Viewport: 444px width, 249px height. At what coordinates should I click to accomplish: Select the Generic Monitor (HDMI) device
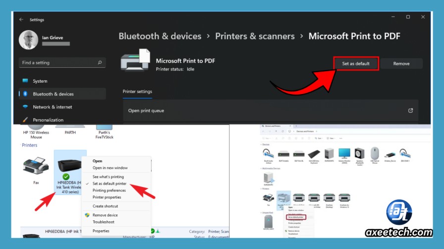[344, 156]
